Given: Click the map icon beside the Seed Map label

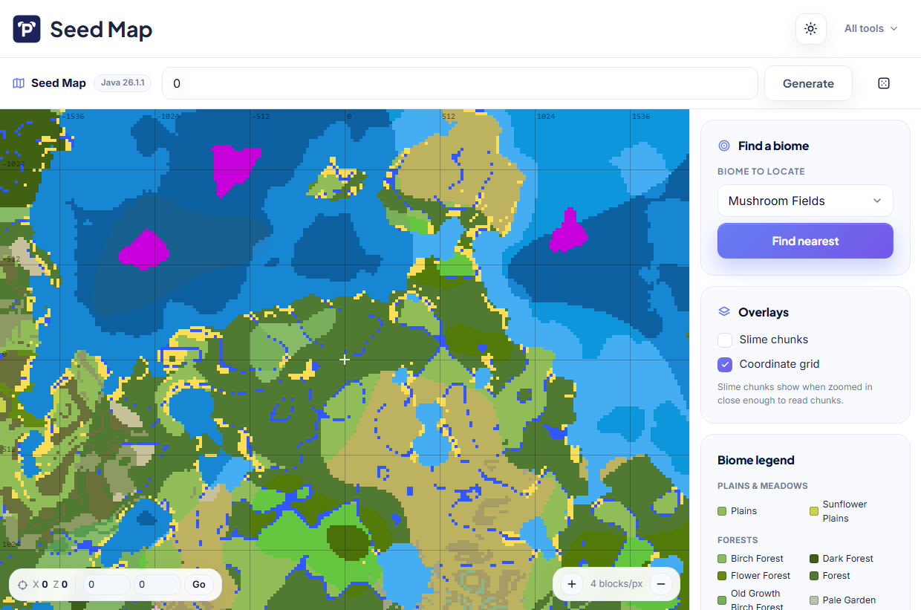Looking at the screenshot, I should 19,83.
